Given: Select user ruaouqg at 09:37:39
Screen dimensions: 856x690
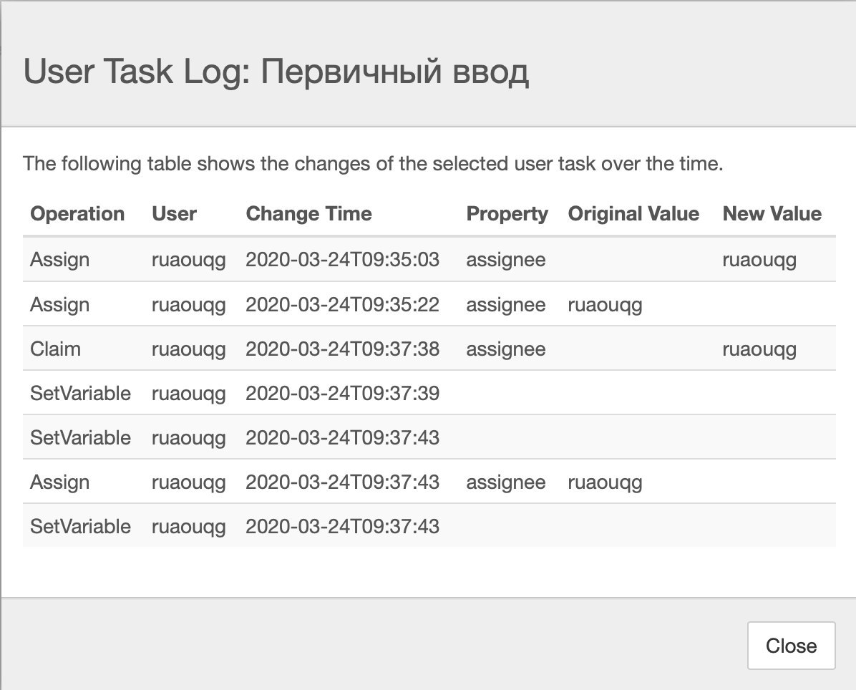Looking at the screenshot, I should 188,394.
